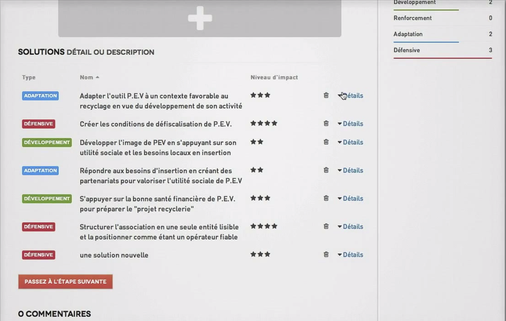
Task: Click the Adaptation count '2'
Action: [x=491, y=34]
